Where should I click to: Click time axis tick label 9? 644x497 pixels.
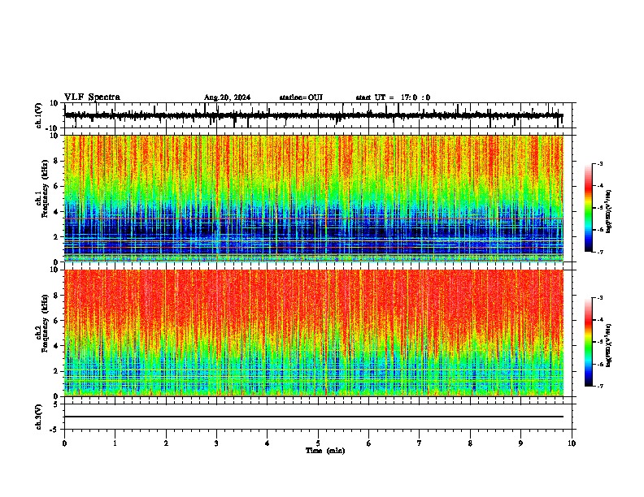click(520, 443)
